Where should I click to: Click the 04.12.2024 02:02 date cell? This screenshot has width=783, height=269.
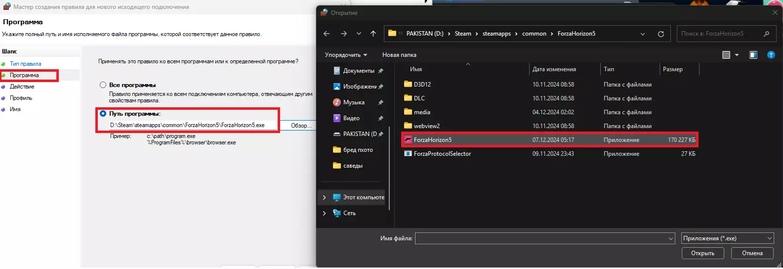click(553, 112)
